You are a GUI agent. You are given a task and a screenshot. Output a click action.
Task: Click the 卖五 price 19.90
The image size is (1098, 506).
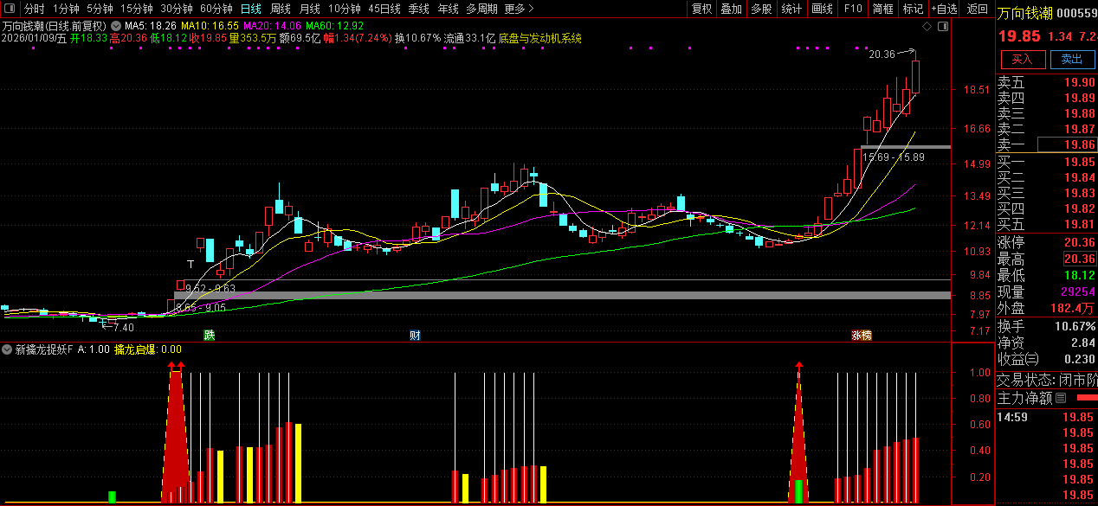(x=1080, y=82)
